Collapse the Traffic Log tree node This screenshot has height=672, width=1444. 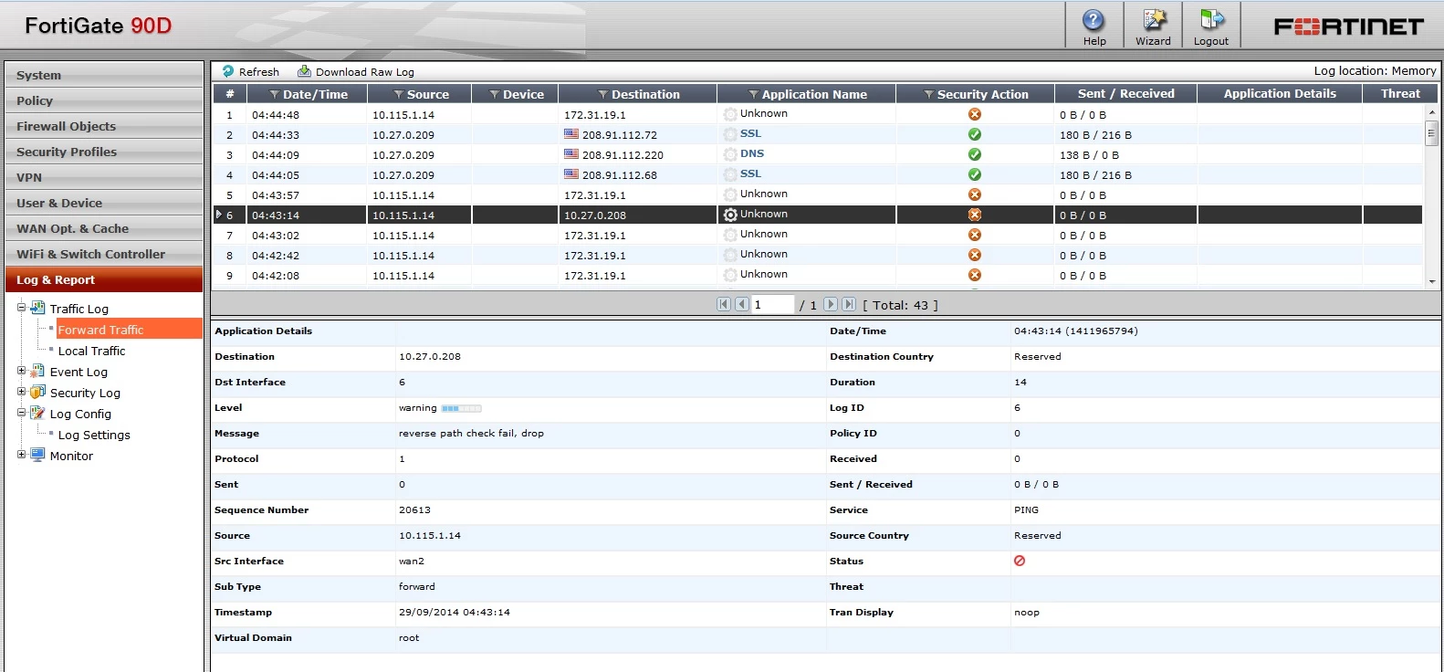[21, 308]
